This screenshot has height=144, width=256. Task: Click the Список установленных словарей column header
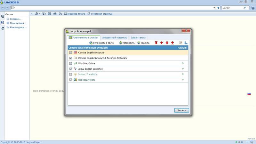(x=88, y=48)
